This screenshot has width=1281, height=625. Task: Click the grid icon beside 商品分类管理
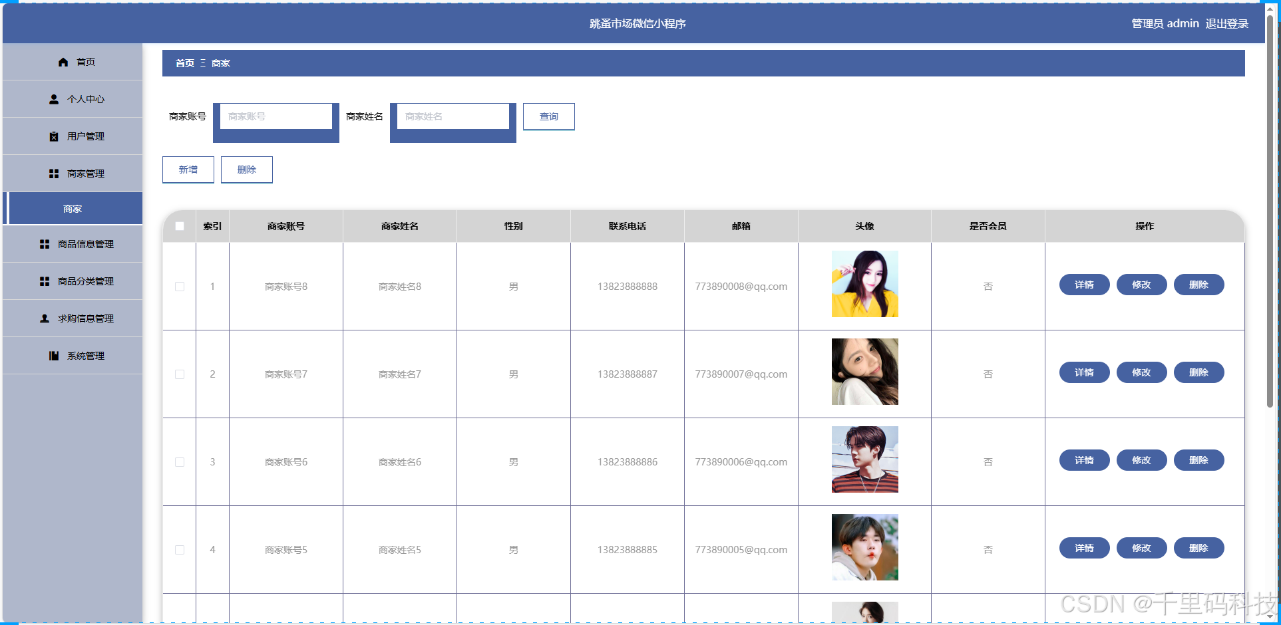pyautogui.click(x=45, y=281)
